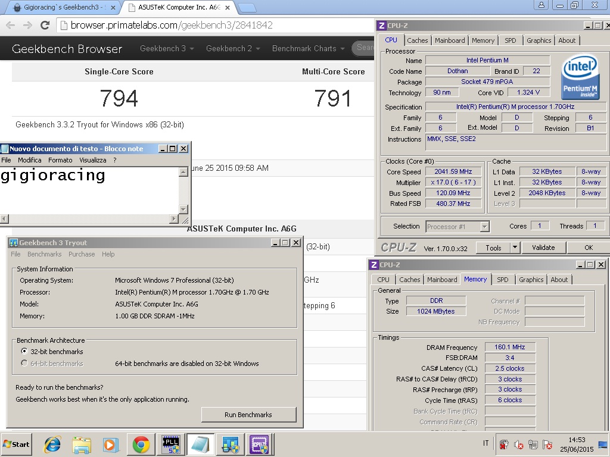This screenshot has width=610, height=457.
Task: Click the Geekbench 3 Tryout title icon
Action: (x=14, y=243)
